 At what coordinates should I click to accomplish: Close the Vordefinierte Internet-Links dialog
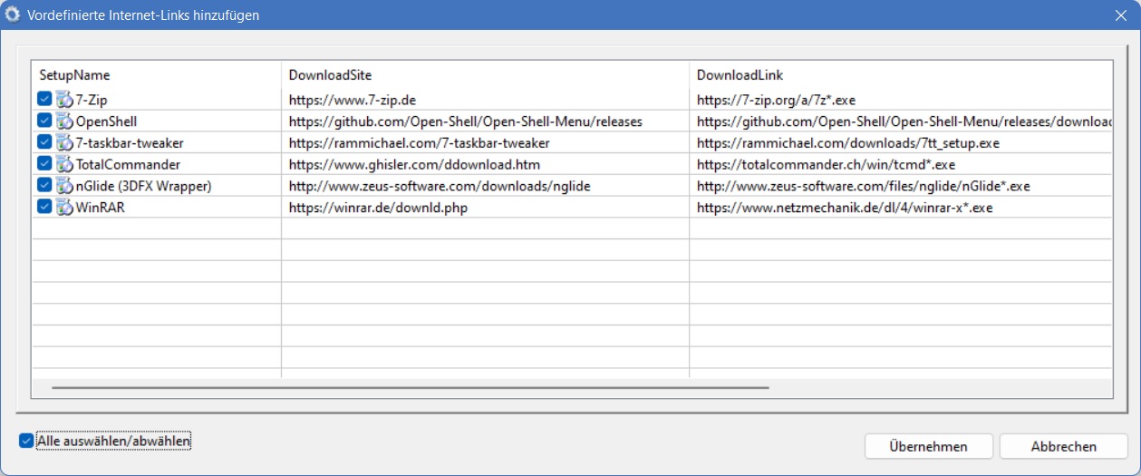[x=1120, y=15]
